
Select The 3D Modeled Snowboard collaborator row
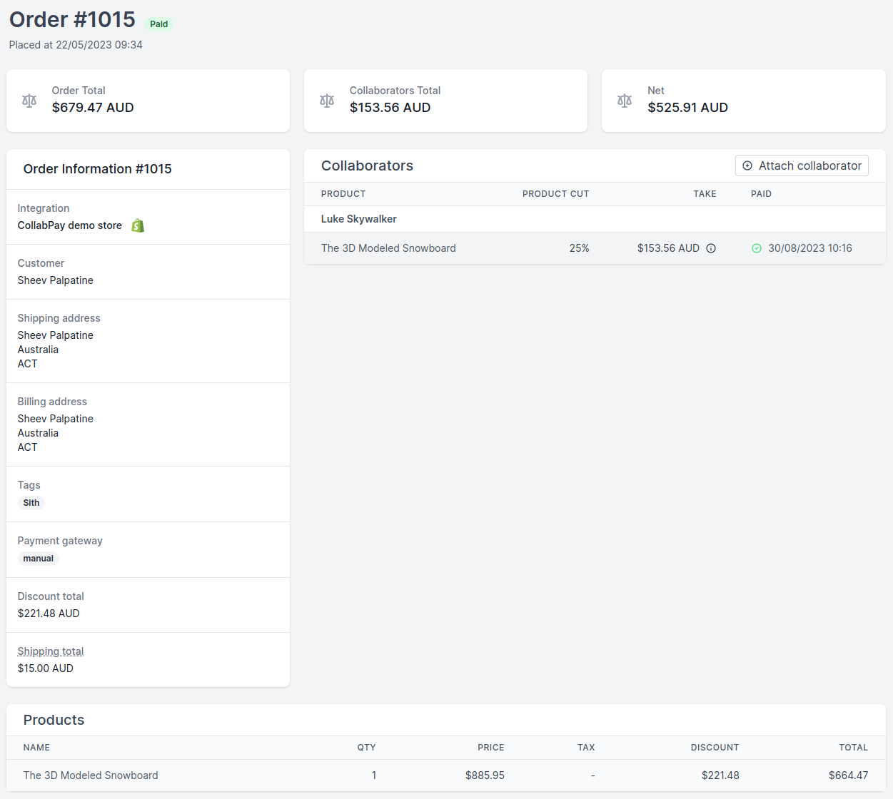point(595,248)
